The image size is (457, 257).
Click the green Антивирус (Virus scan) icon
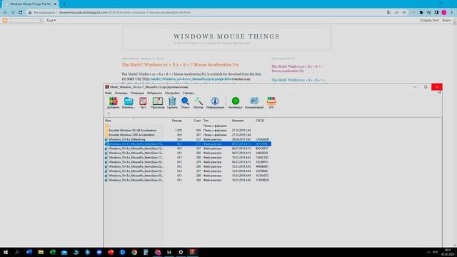236,103
